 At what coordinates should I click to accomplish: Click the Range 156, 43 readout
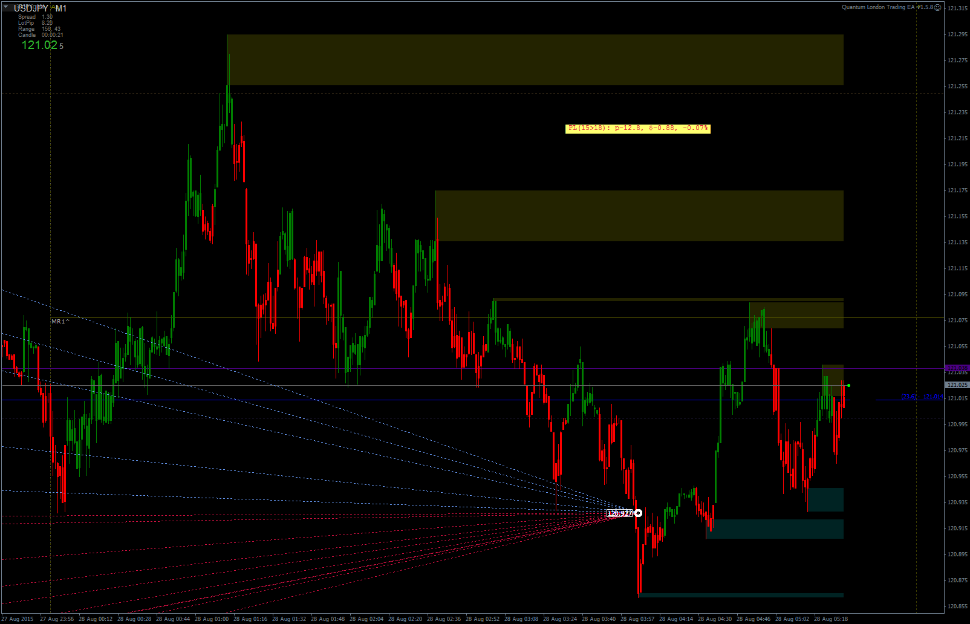click(x=39, y=29)
